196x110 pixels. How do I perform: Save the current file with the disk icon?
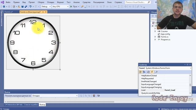point(22,6)
